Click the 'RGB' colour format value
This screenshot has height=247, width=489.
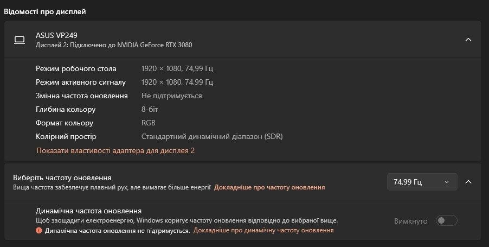(149, 123)
